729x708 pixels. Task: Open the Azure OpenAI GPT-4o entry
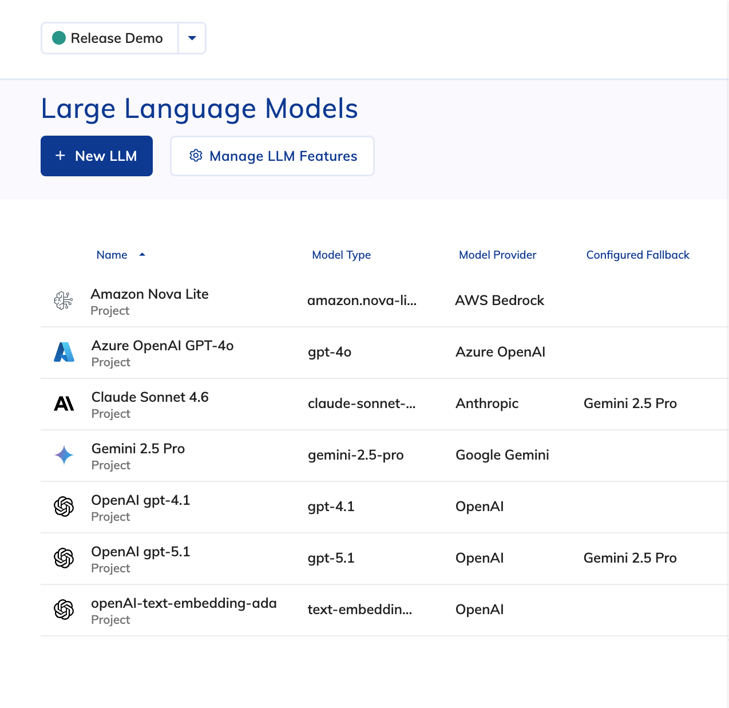[x=163, y=346]
